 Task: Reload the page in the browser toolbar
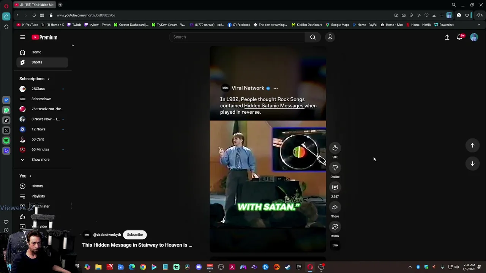[34, 15]
